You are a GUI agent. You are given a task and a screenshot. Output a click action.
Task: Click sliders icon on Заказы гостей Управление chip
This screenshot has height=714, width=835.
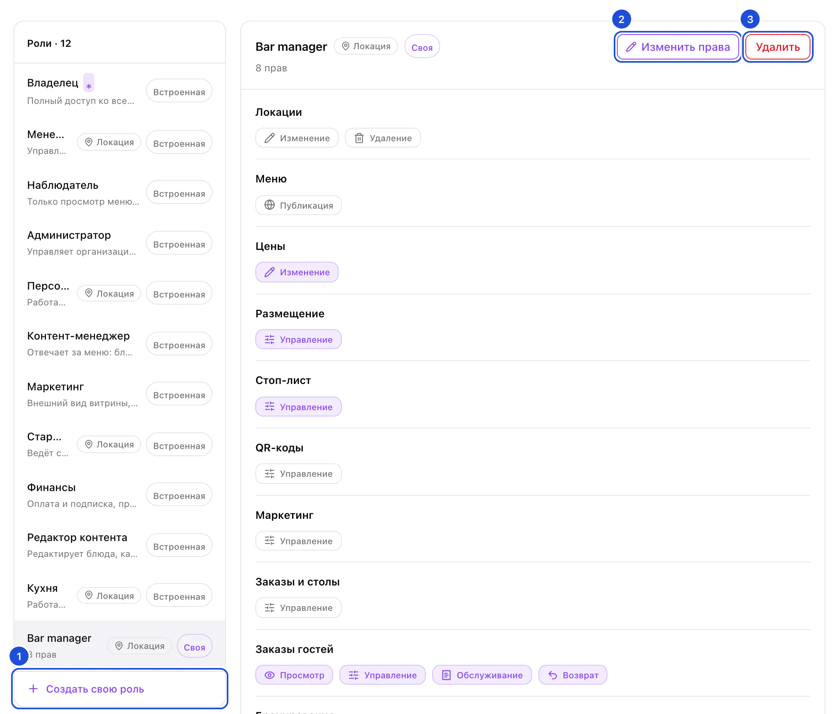(x=353, y=675)
